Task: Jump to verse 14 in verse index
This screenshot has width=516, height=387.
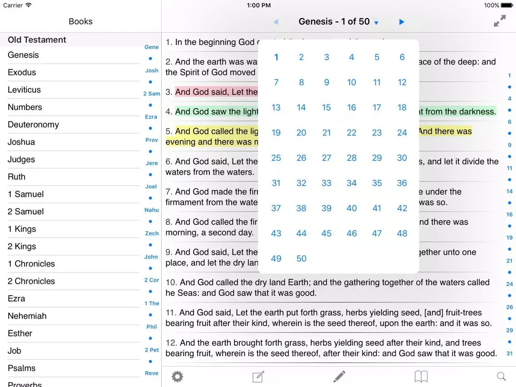Action: coord(510,191)
